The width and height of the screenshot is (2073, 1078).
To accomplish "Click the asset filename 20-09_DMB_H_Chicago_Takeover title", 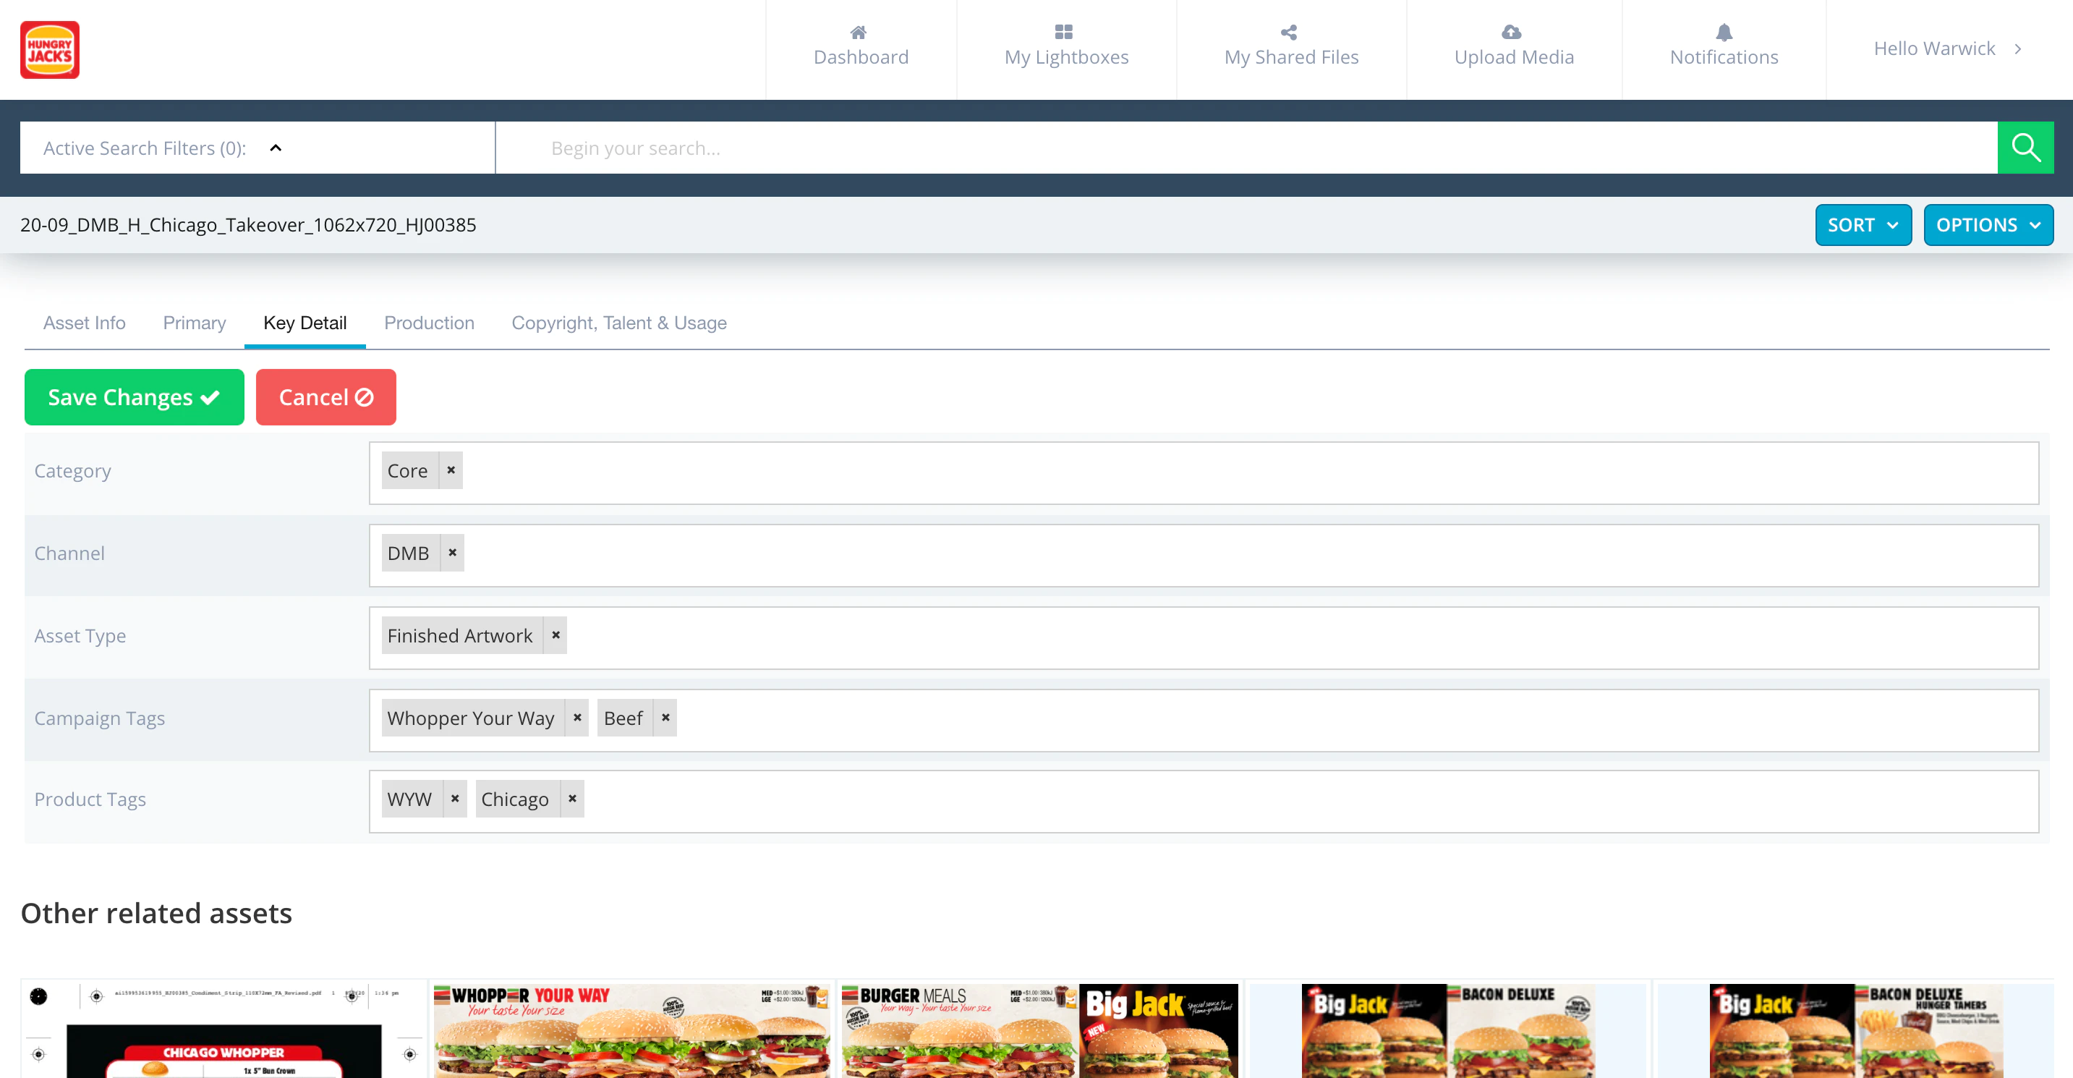I will pos(248,224).
